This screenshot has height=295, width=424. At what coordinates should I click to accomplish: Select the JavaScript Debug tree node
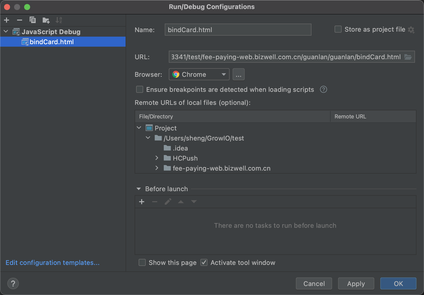coord(51,32)
